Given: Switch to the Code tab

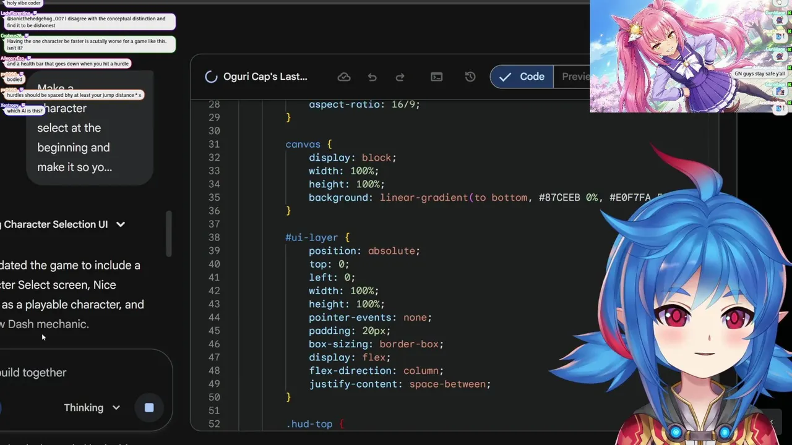Looking at the screenshot, I should coord(522,77).
